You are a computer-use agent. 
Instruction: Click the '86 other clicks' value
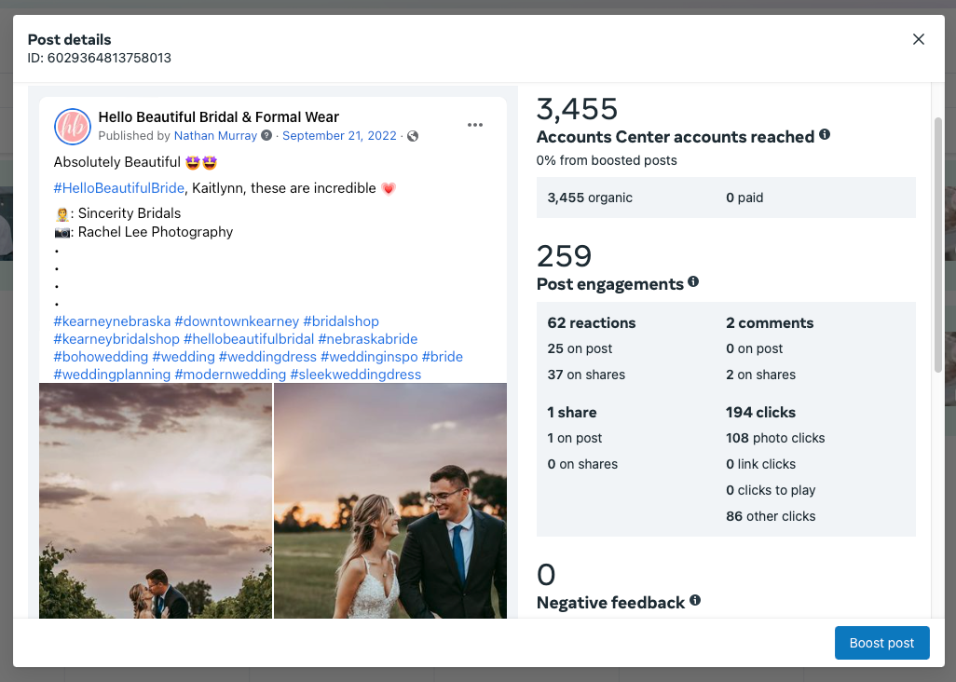771,516
